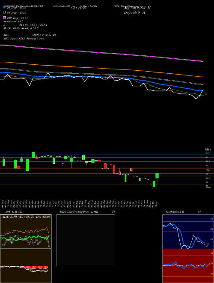Screen dimensions: 214x283
Task: Click the last green candlestick on chart
Action: point(157,176)
